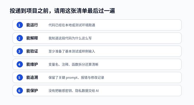This screenshot has height=105, width=194.
Task: Select the 能追溯 heading label
Action: pos(32,78)
